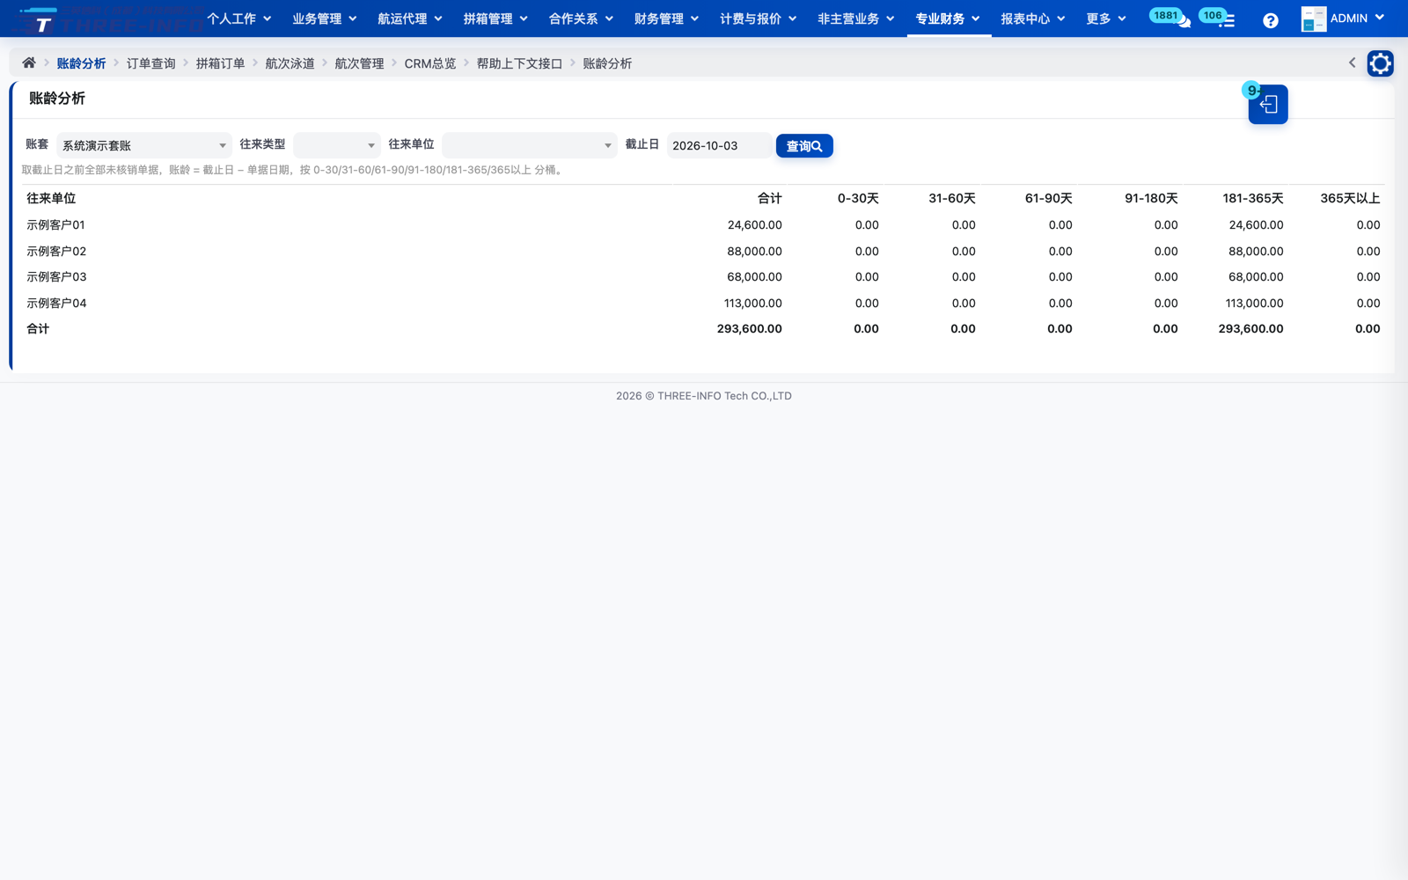This screenshot has height=880, width=1408.
Task: Open the 航运代理 menu
Action: click(409, 18)
